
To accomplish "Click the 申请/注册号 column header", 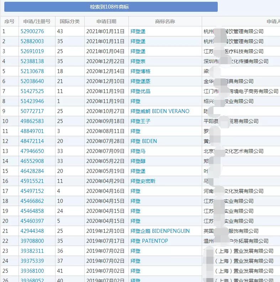I will tap(37, 21).
